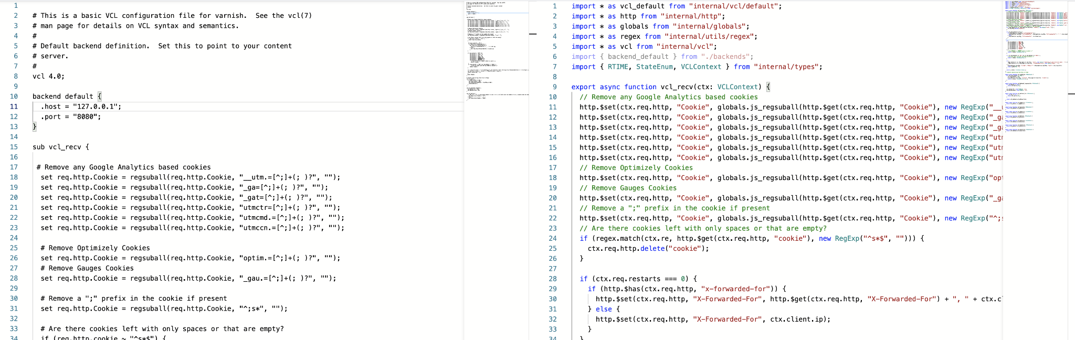
Task: Click the regsuball line with "utmcmd.="
Action: 193,218
